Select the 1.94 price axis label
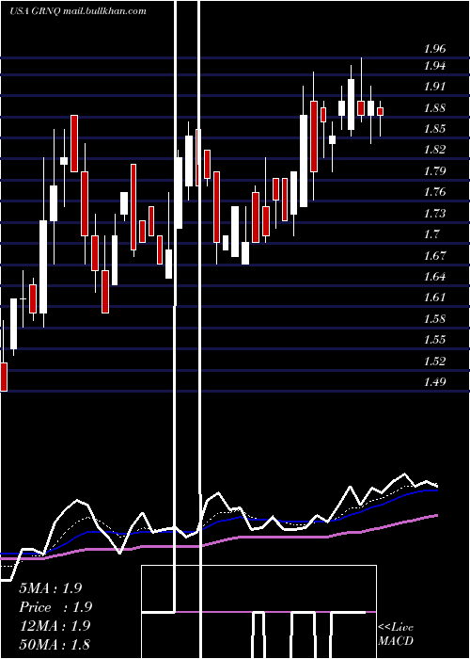Viewport: 470px width, 659px height. 434,66
